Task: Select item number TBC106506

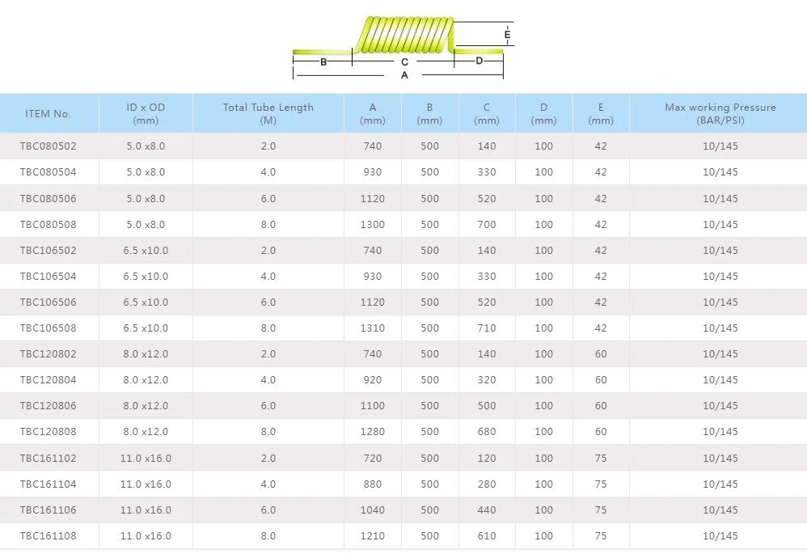Action: coord(48,302)
